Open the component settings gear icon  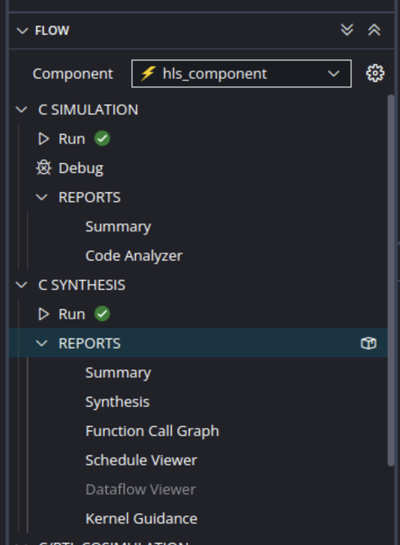click(375, 74)
